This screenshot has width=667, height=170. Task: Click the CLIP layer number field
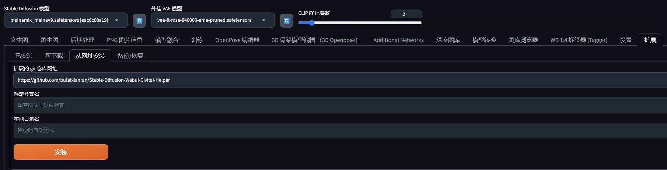pyautogui.click(x=406, y=14)
